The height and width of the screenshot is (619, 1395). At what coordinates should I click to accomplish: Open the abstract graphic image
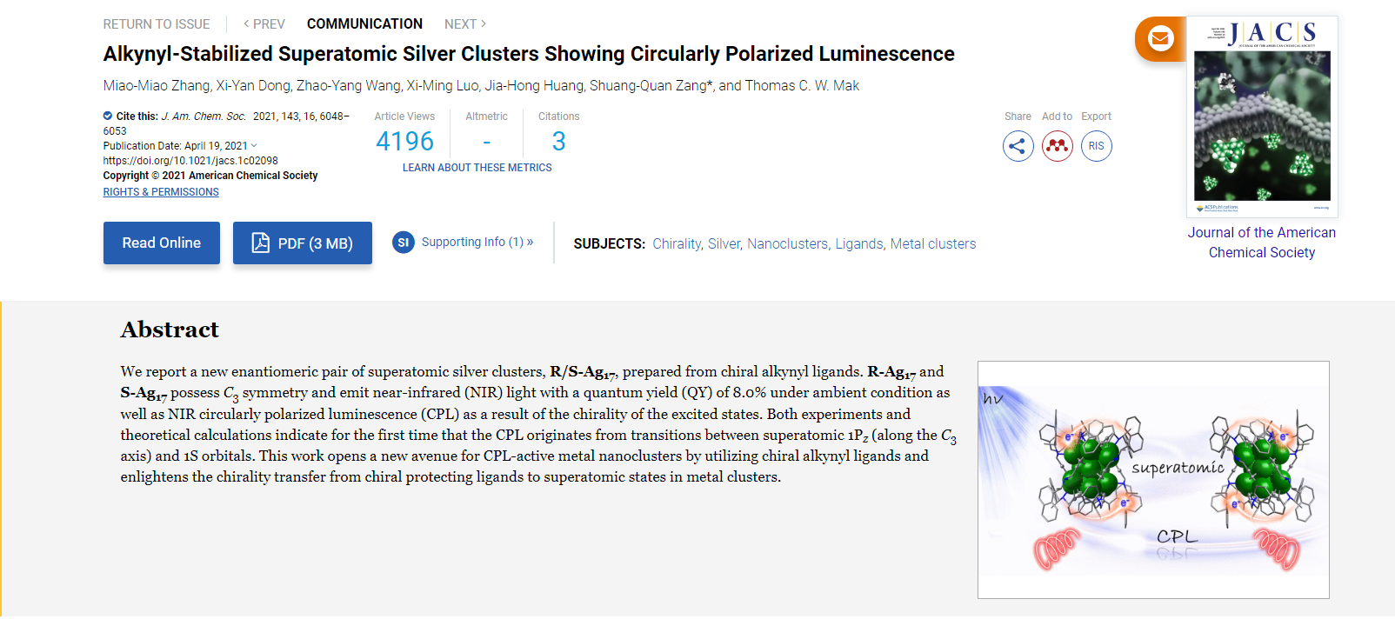[1153, 480]
